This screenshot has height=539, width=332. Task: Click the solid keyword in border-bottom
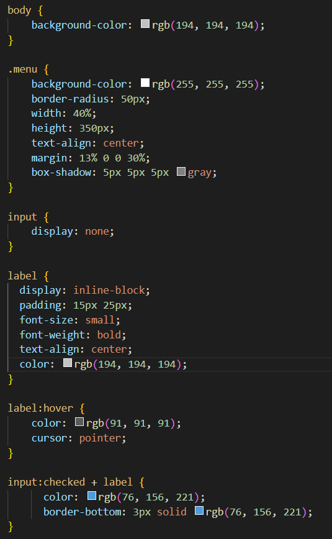click(171, 512)
